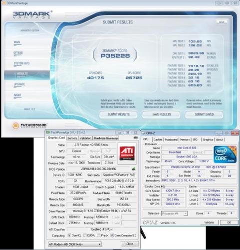
Task: Click the Submit Saved button
Action: 204,114
